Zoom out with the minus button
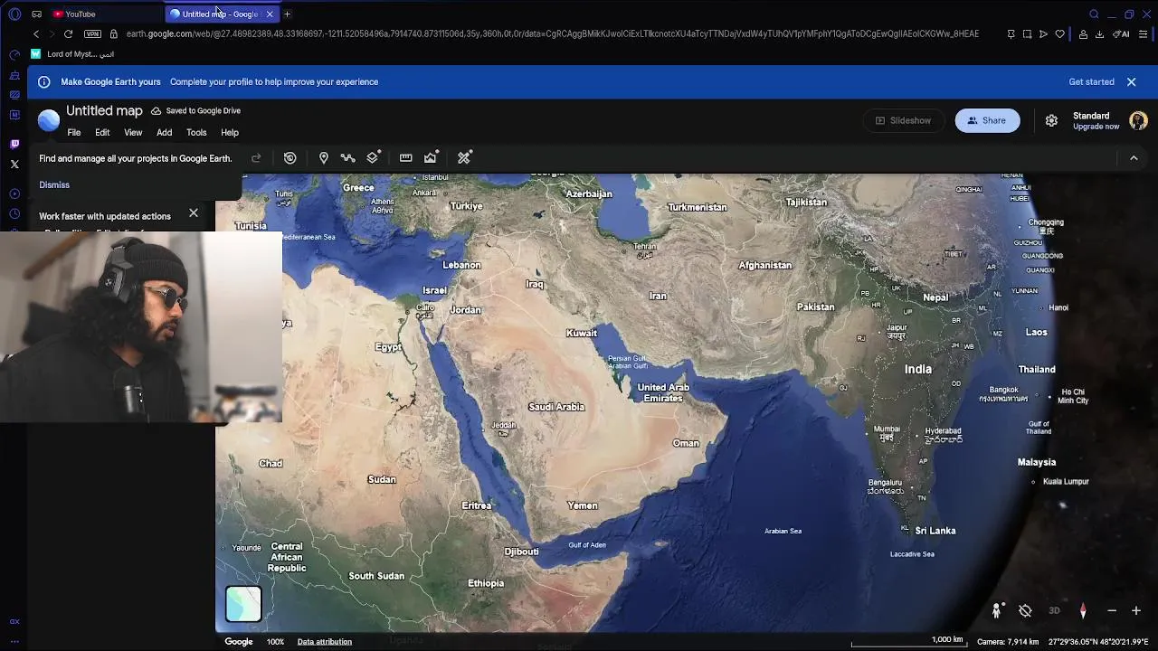This screenshot has width=1158, height=651. [1112, 610]
